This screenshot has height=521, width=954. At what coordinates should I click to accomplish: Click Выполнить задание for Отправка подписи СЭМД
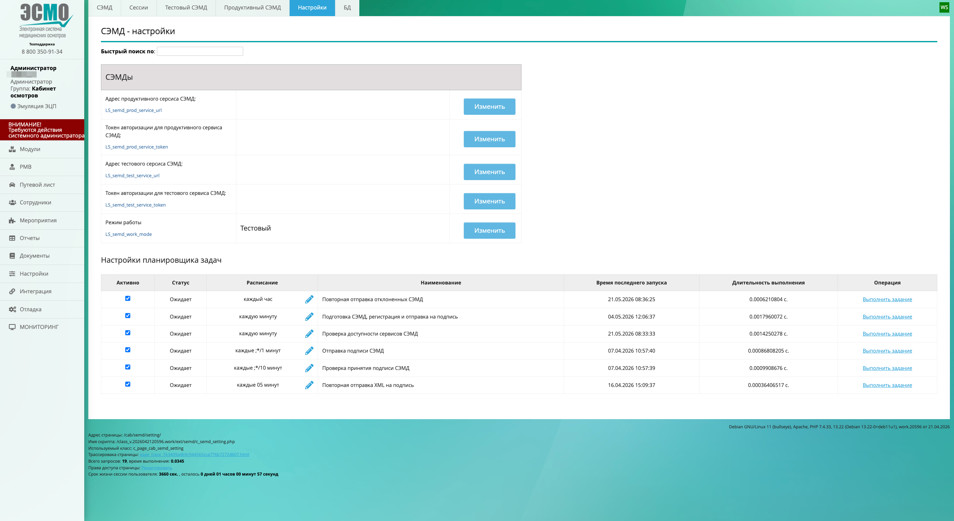point(887,351)
